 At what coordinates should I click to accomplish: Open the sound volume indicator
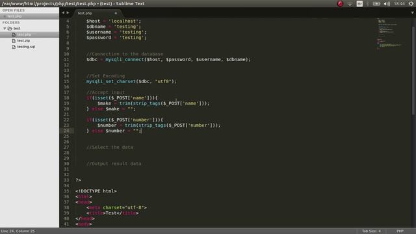pos(387,4)
